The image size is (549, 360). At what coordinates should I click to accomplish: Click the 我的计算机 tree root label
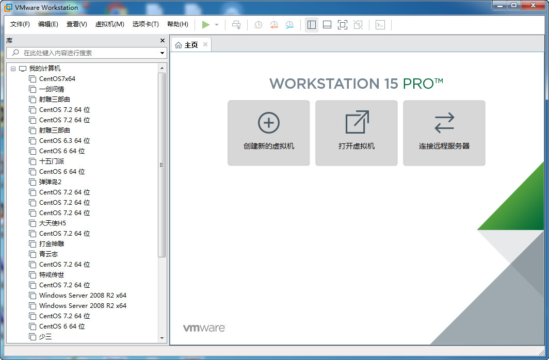click(x=45, y=69)
